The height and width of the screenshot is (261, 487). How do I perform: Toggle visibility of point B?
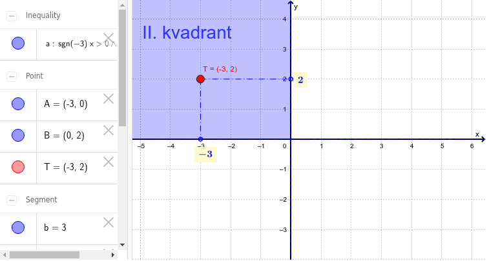18,135
